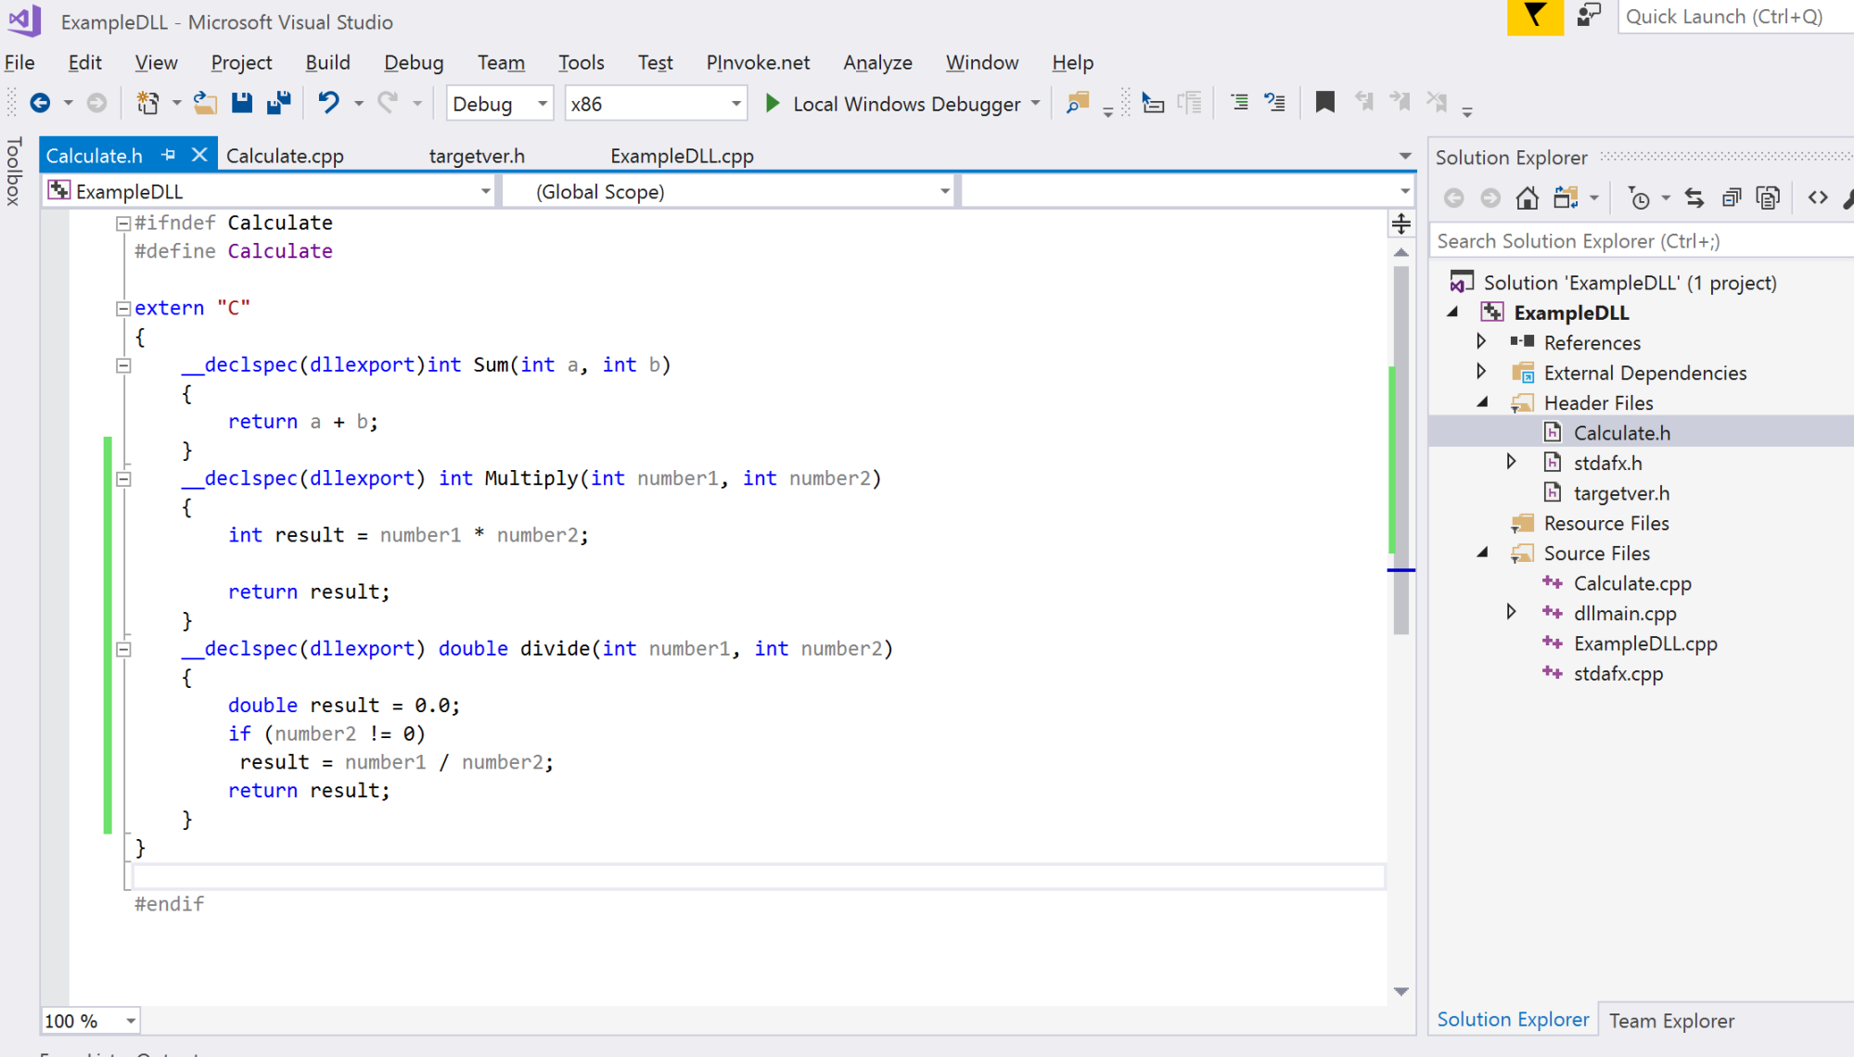Click the Home icon in Solution Explorer
The width and height of the screenshot is (1854, 1057).
tap(1527, 197)
